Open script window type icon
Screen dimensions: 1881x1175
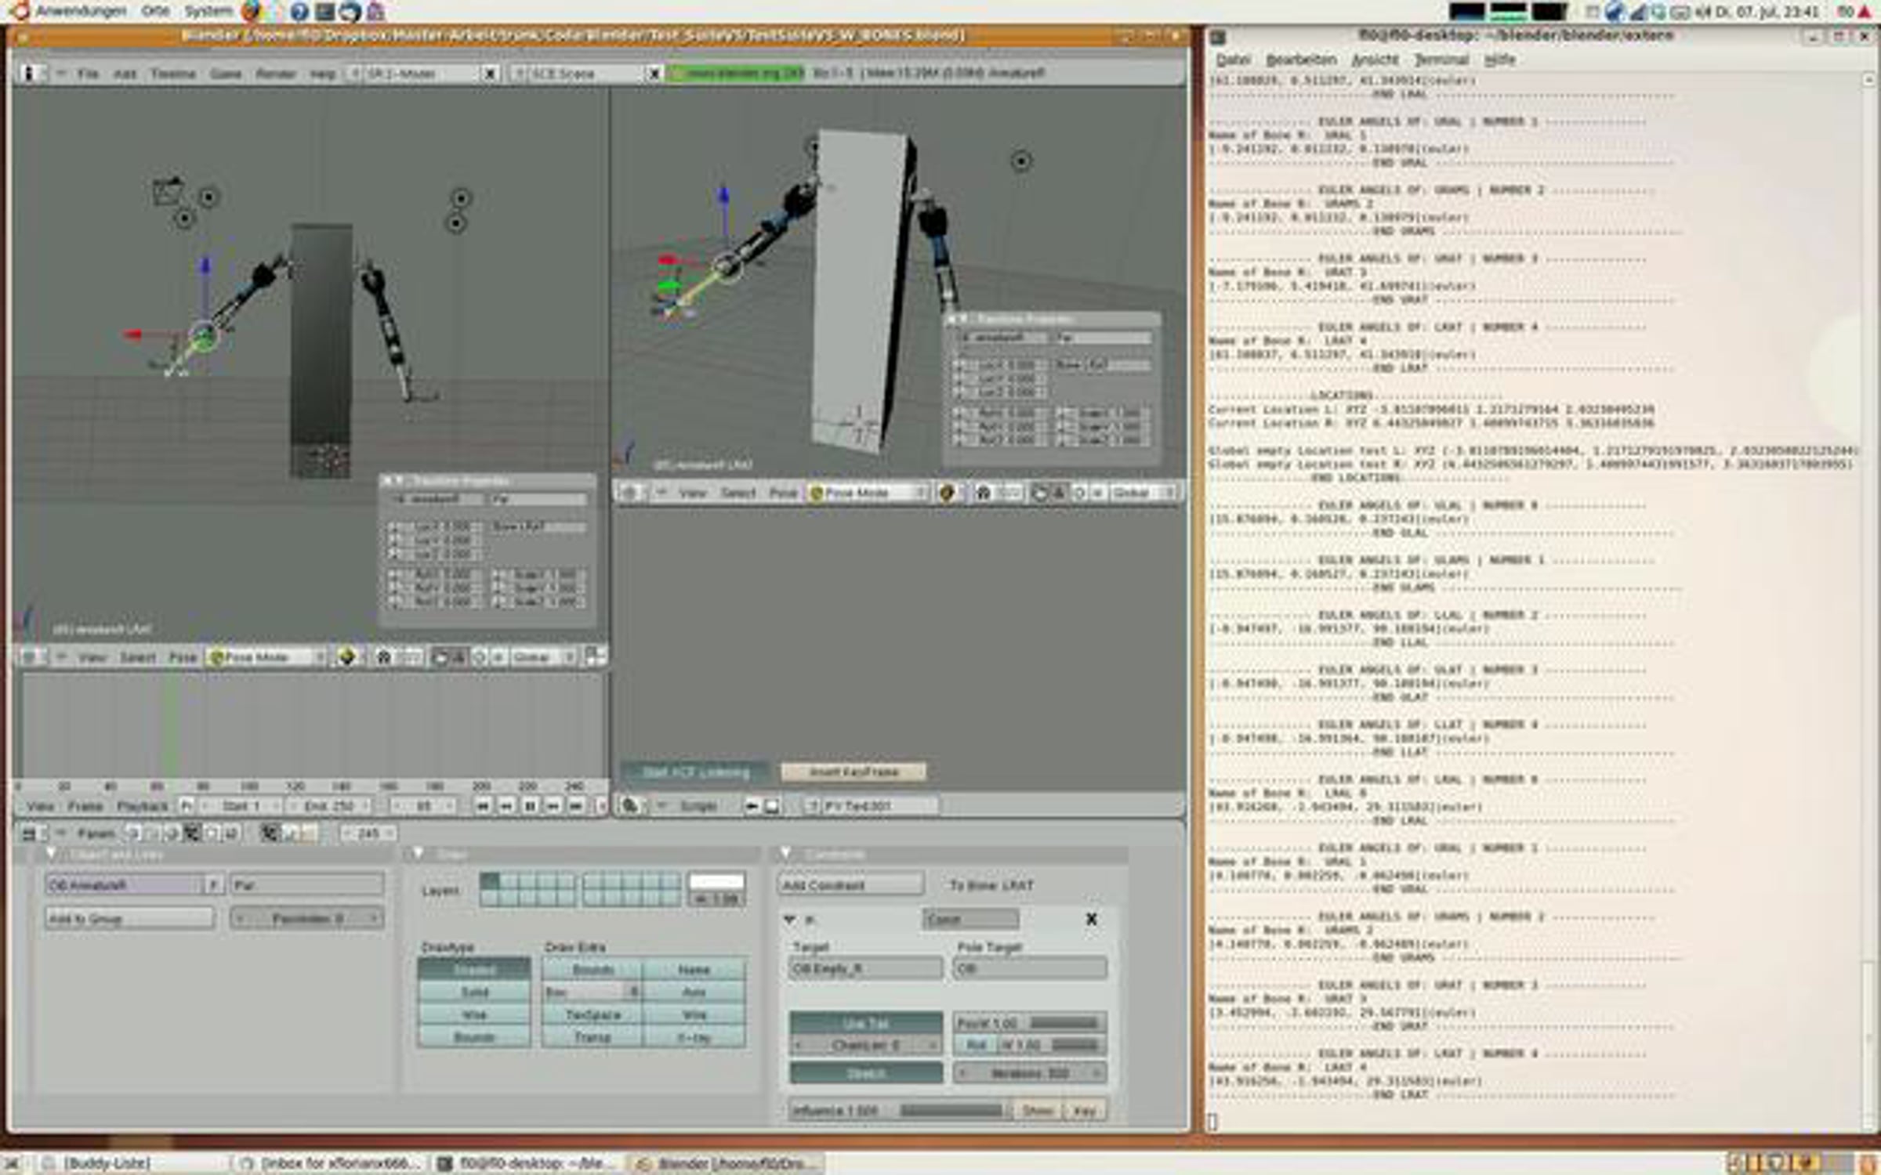coord(629,805)
